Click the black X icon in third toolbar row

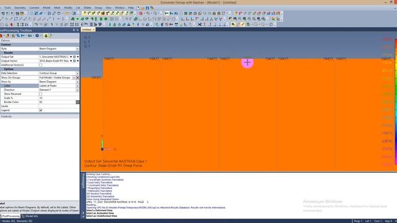pyautogui.click(x=200, y=24)
